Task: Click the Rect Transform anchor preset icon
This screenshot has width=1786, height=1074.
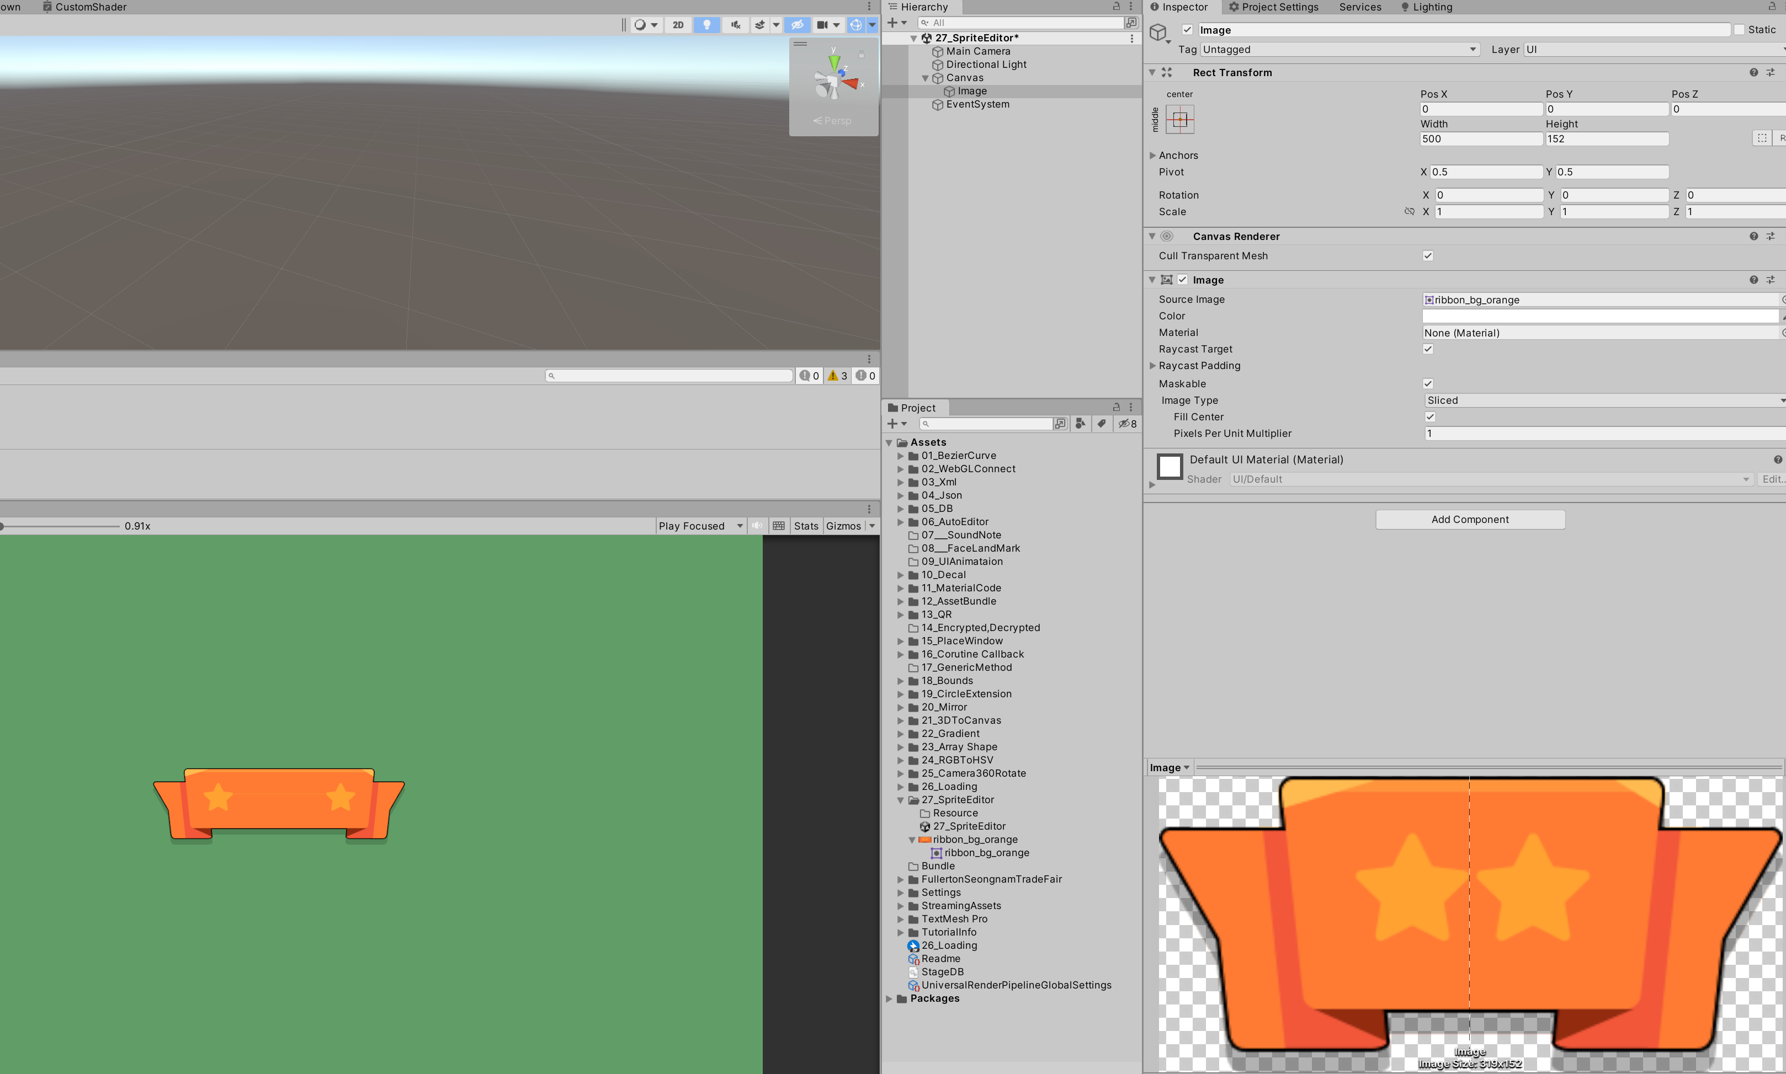Action: [x=1180, y=119]
